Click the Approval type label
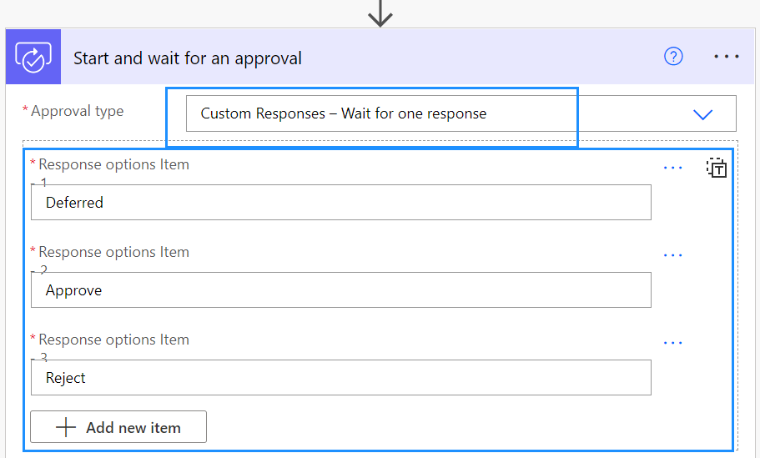Viewport: 760px width, 458px height. [x=77, y=111]
